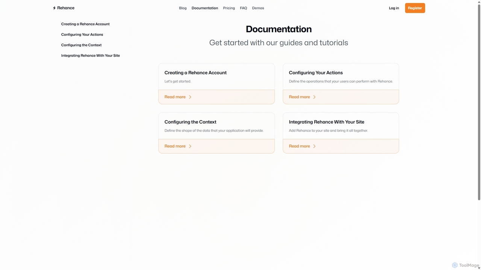The image size is (481, 270).
Task: Click the Rehance lightning bolt logo icon
Action: click(x=54, y=8)
